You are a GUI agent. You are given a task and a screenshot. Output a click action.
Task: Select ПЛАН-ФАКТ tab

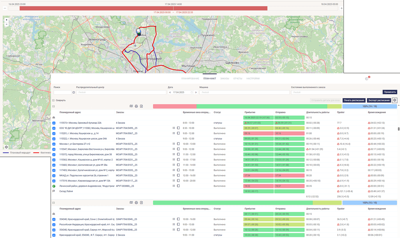210,79
